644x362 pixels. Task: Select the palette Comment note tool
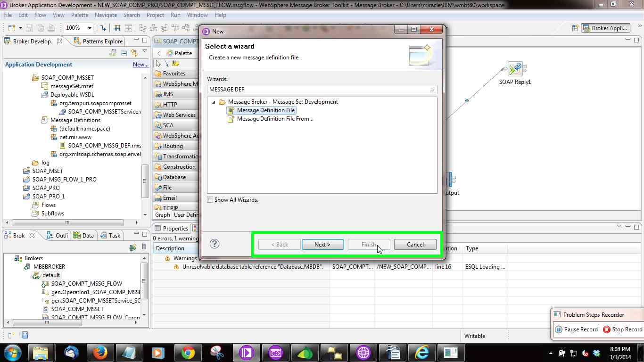(175, 63)
